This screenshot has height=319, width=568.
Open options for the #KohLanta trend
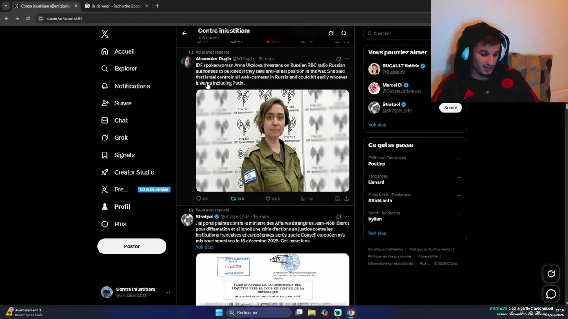coord(459,195)
